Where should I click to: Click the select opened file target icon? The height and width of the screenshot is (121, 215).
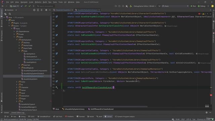click(34, 10)
